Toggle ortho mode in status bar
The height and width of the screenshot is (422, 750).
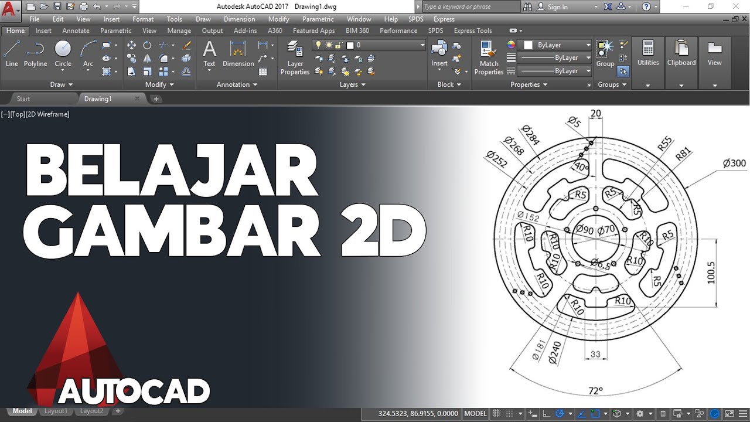[x=546, y=413]
